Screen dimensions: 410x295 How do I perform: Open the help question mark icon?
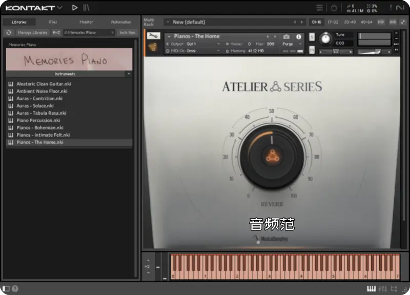tap(15, 288)
